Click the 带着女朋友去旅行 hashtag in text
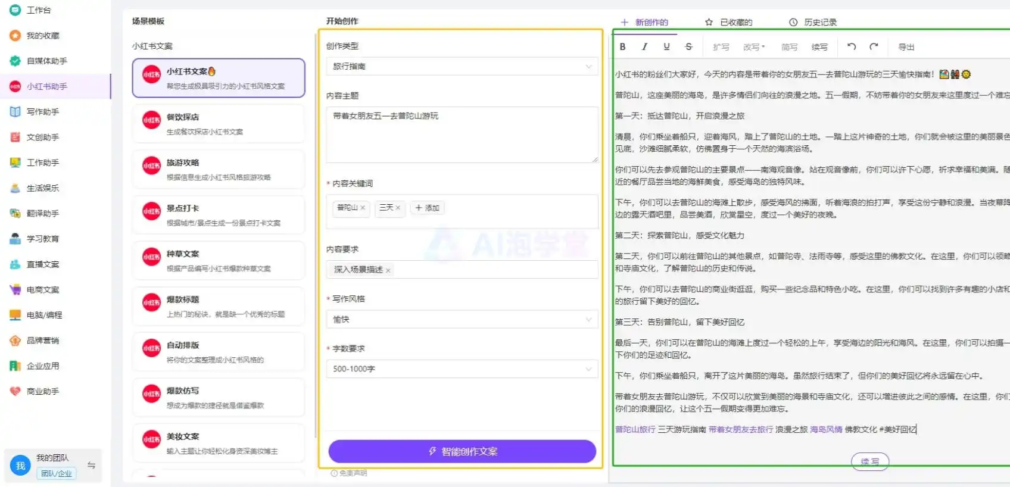Image resolution: width=1010 pixels, height=487 pixels. (x=741, y=429)
